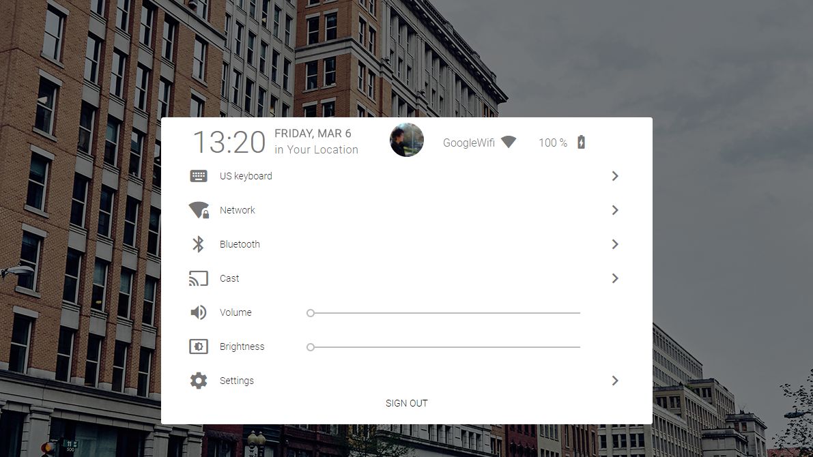Expand the Bluetooth chevron arrow
The height and width of the screenshot is (457, 813).
click(615, 244)
